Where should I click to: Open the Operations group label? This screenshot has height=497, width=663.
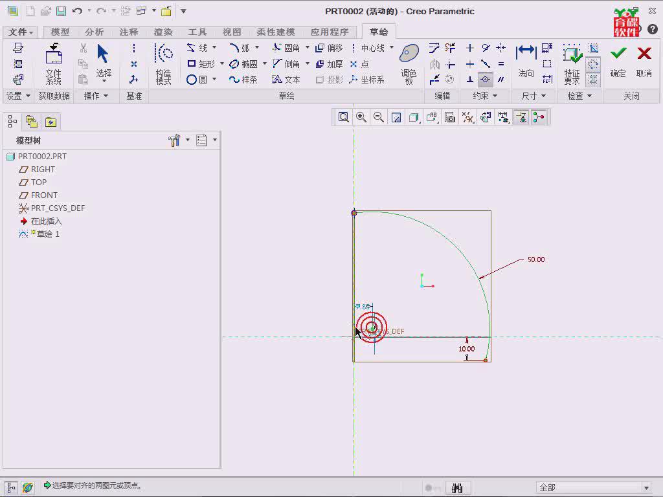point(96,96)
